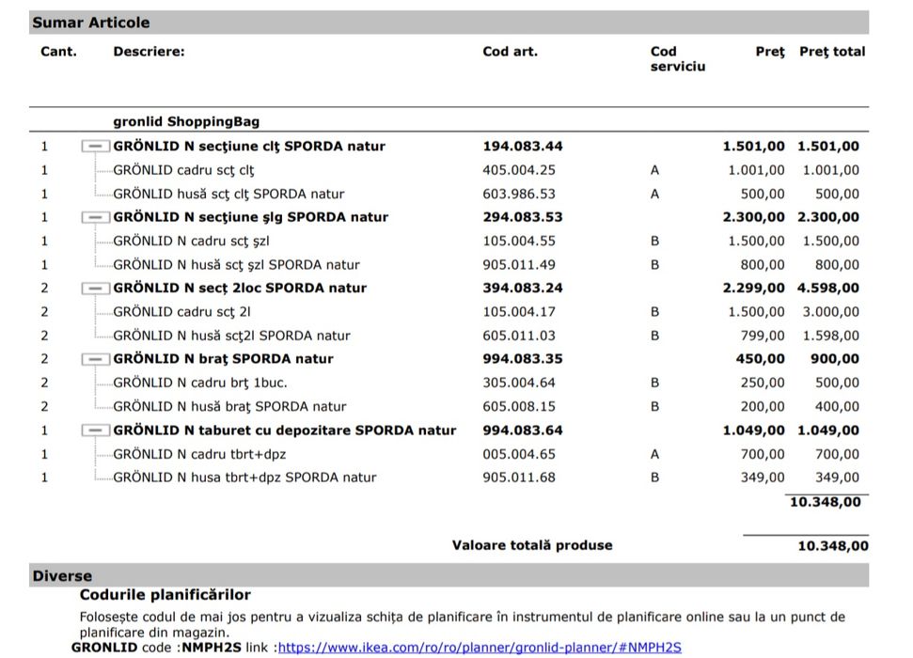913x658 pixels.
Task: Collapse the GRÖNLID N secț 2loc group
Action: coord(94,288)
